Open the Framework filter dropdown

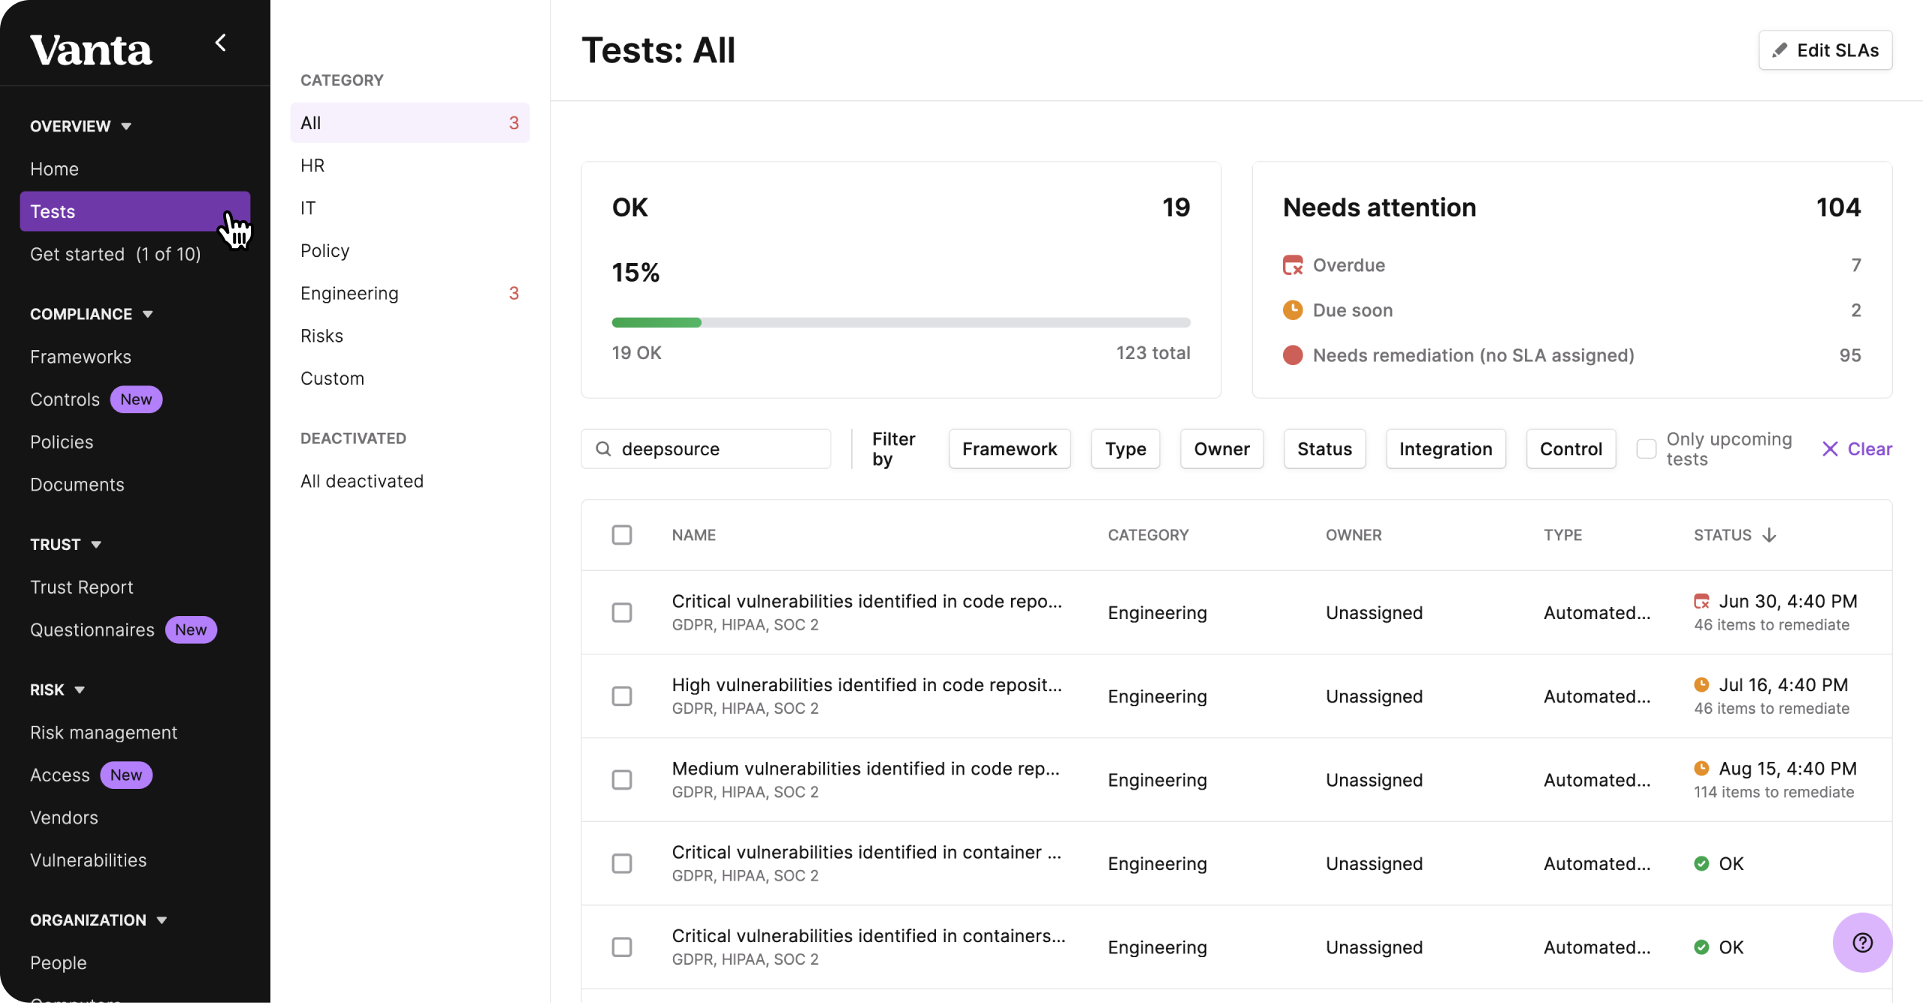point(1009,449)
